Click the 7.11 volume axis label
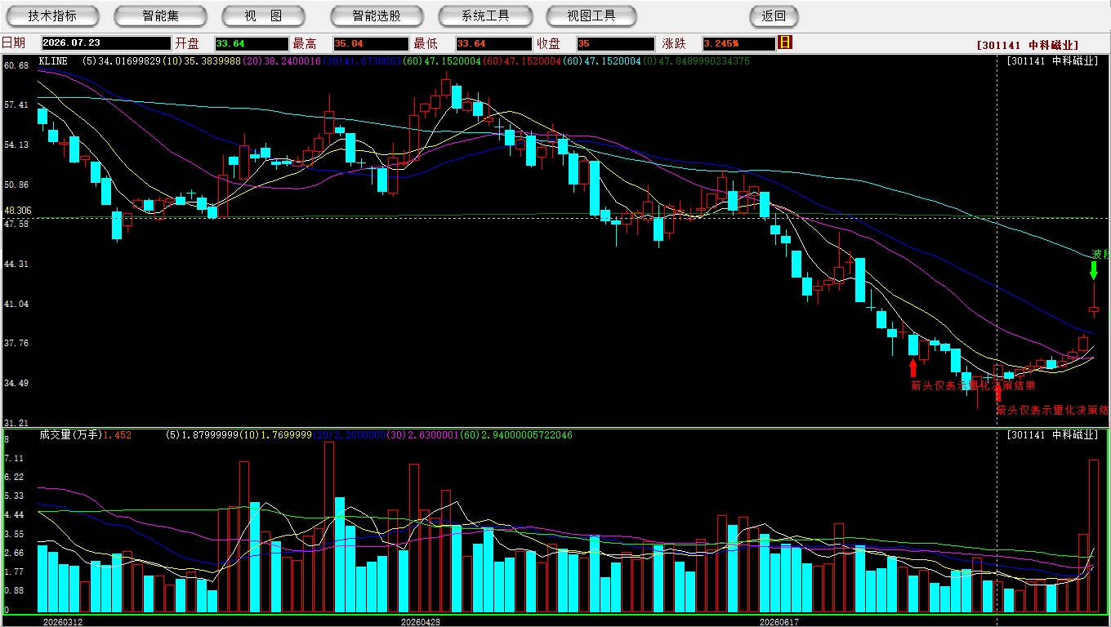This screenshot has height=627, width=1111. (13, 459)
